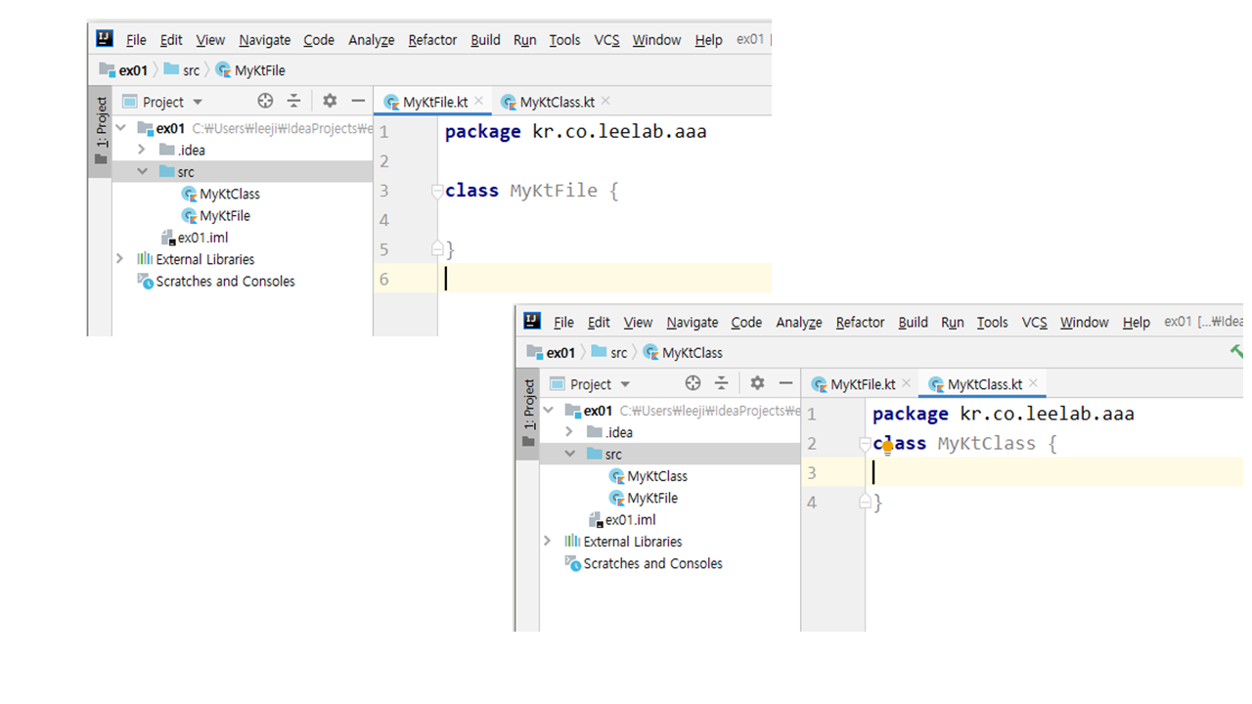Toggle the '1: Project' tool window stripe in the MyKtFile window
Screen dimensions: 1252x704
(100, 129)
